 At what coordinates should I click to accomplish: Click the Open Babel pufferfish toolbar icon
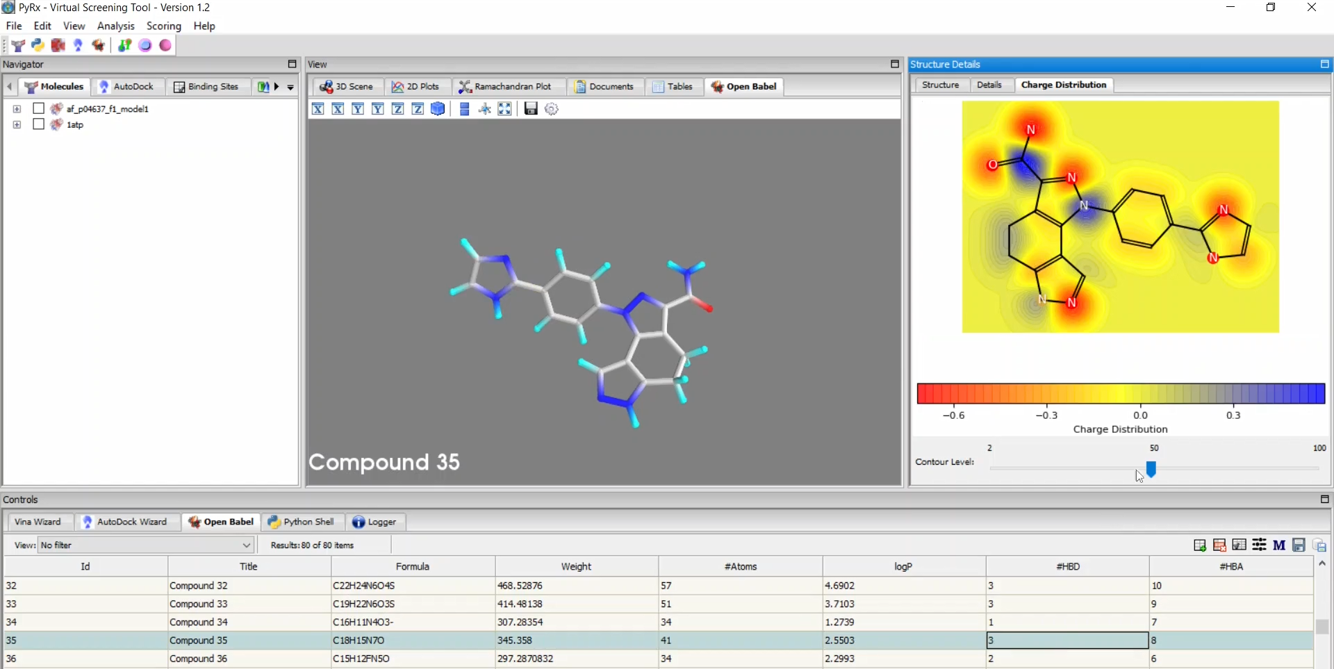click(x=99, y=45)
